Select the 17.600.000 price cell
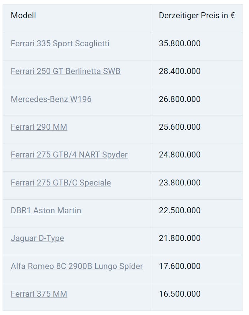The width and height of the screenshot is (249, 315). pos(180,266)
